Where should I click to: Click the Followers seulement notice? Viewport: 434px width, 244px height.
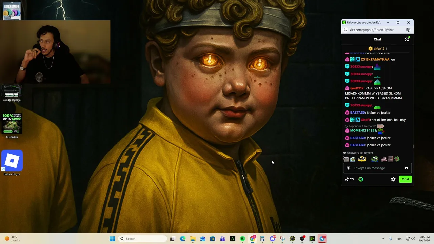pyautogui.click(x=358, y=153)
